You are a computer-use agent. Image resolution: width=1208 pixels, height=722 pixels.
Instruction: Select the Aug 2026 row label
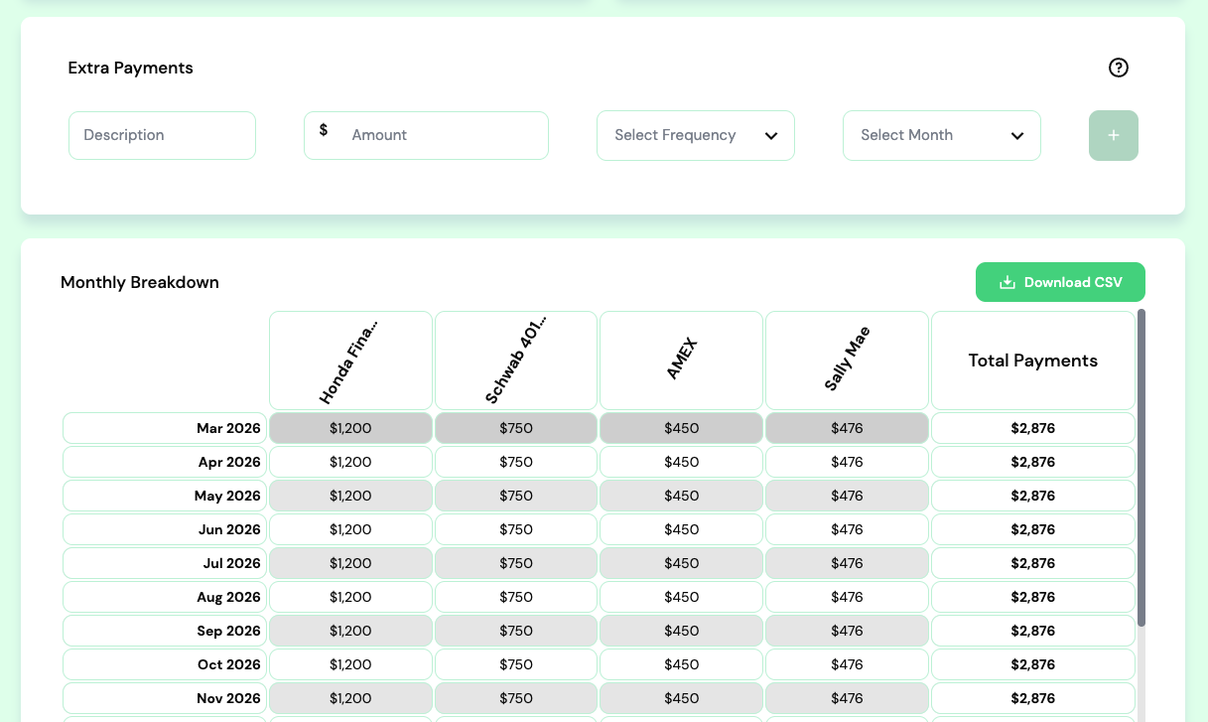165,597
